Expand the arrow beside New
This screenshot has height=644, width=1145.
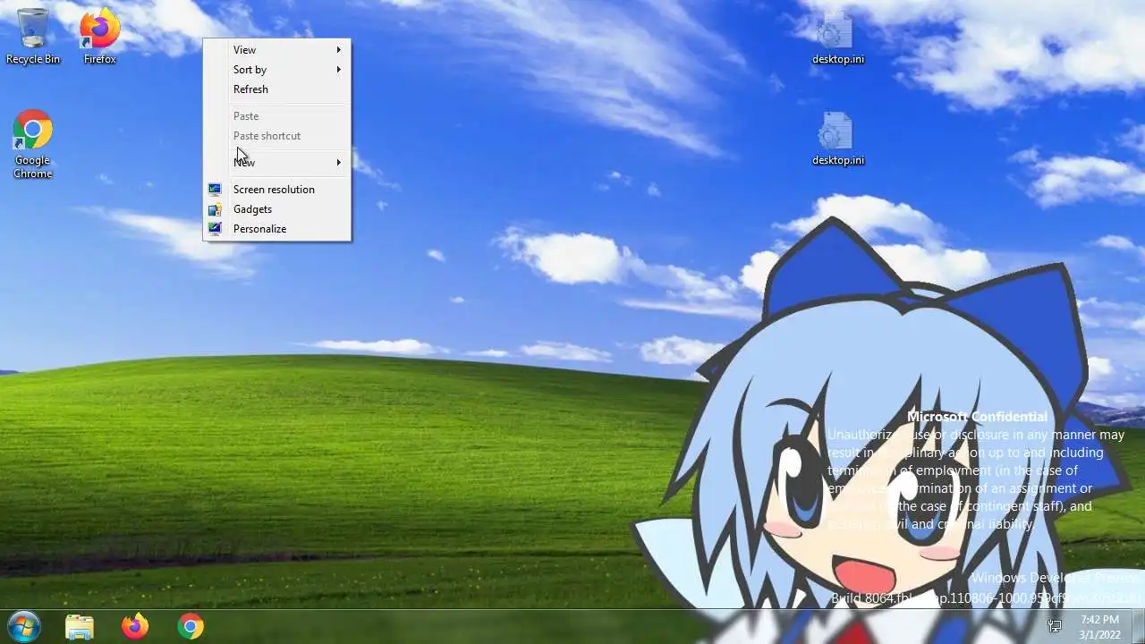(x=339, y=163)
